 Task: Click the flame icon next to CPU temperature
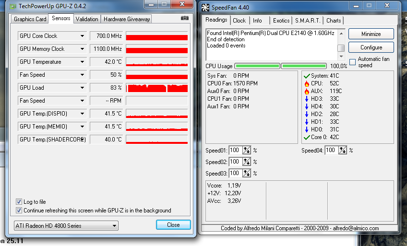tap(307, 83)
